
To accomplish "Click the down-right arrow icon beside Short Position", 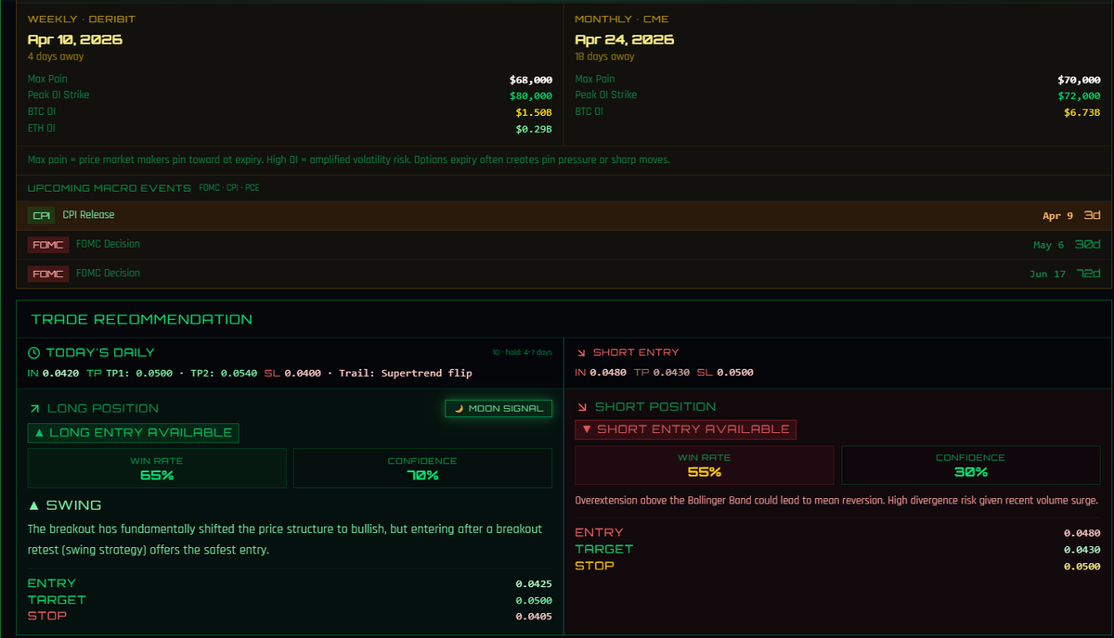I will [582, 407].
